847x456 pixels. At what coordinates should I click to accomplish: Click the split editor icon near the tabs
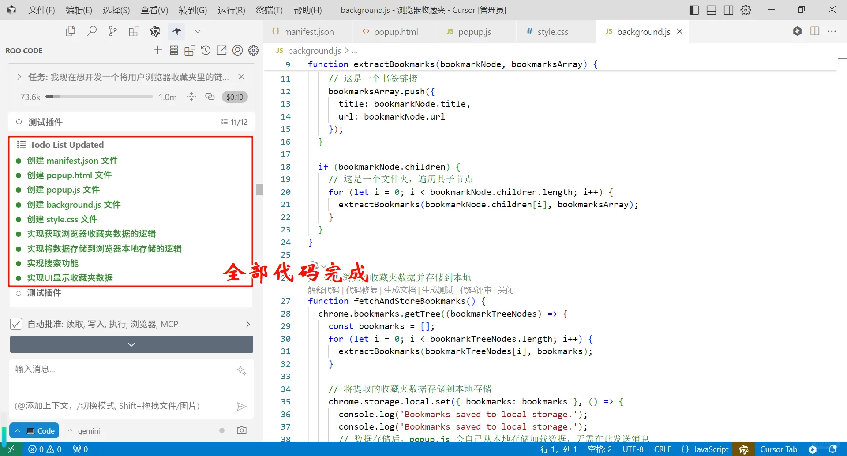(x=815, y=31)
